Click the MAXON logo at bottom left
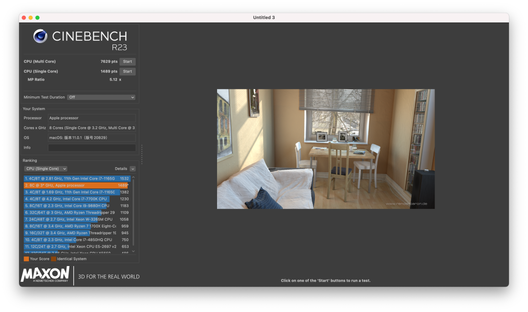Viewport: 528px width, 312px height. [45, 275]
